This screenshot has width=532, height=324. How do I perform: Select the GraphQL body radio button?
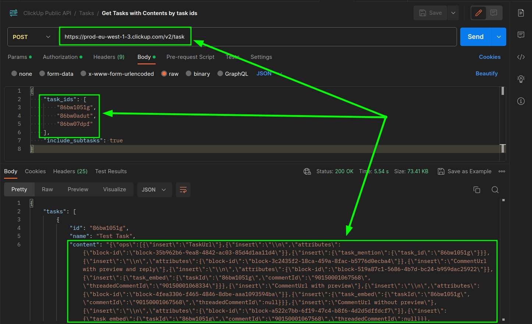(220, 74)
